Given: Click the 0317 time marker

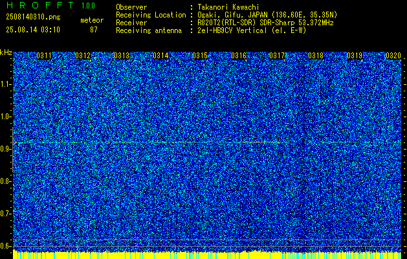Looking at the screenshot, I should [277, 56].
